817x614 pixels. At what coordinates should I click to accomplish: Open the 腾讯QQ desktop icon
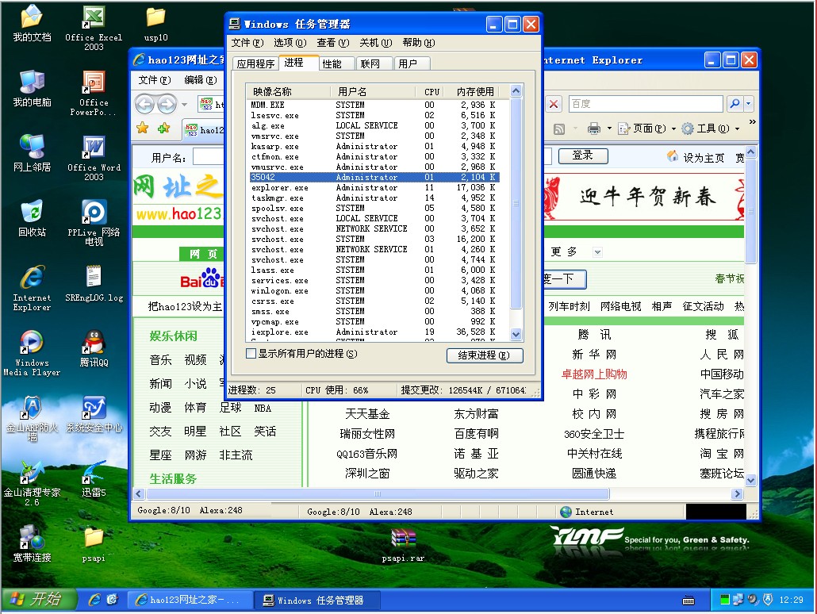click(x=94, y=344)
